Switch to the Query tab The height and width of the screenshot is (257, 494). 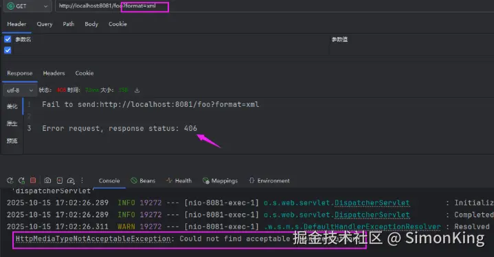pos(45,24)
